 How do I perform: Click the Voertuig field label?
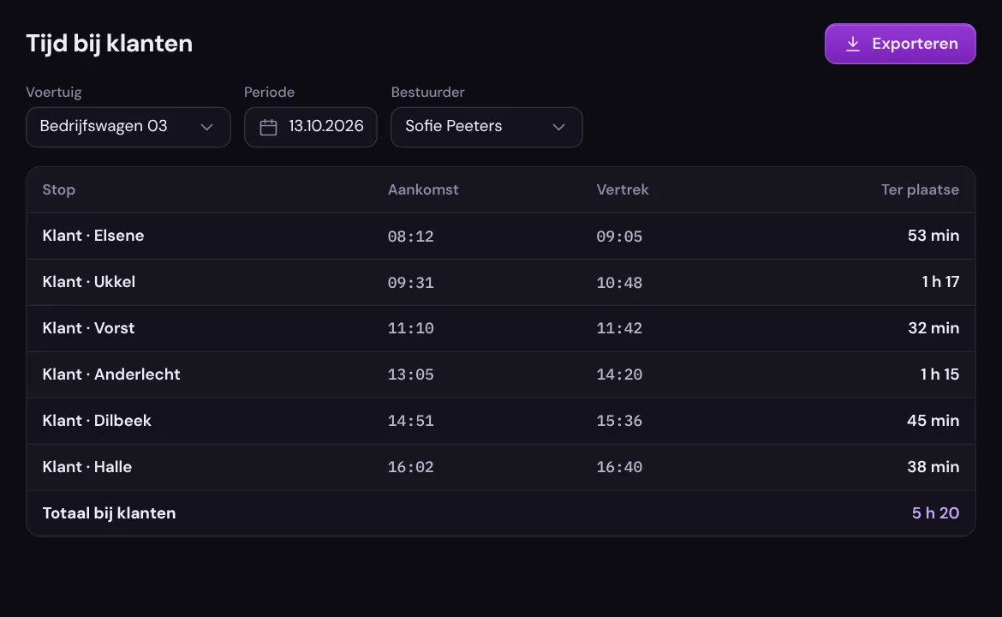54,92
